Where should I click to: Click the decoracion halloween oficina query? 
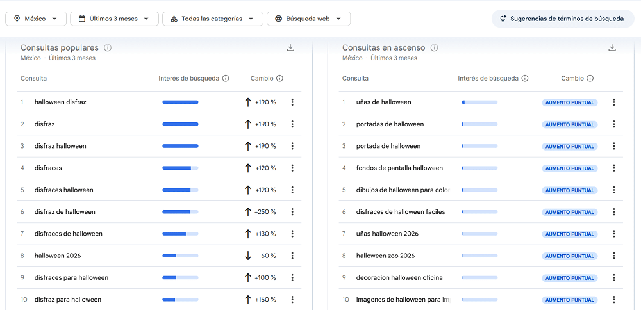pos(399,278)
